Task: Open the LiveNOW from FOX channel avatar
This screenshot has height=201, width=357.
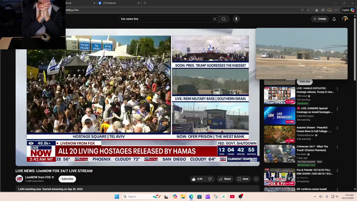Action: pos(19,179)
